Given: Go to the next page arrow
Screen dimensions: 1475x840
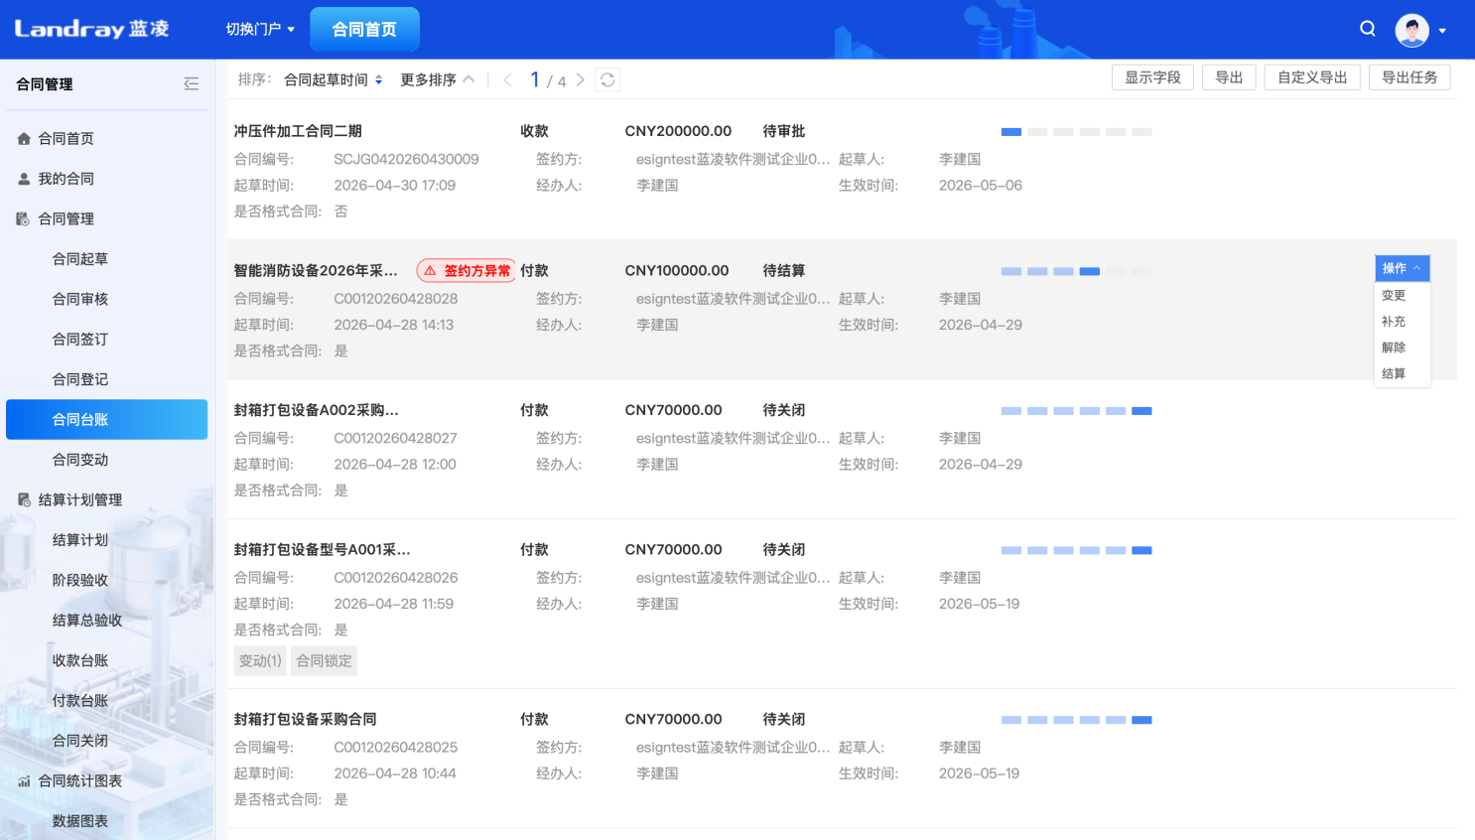Looking at the screenshot, I should 581,79.
